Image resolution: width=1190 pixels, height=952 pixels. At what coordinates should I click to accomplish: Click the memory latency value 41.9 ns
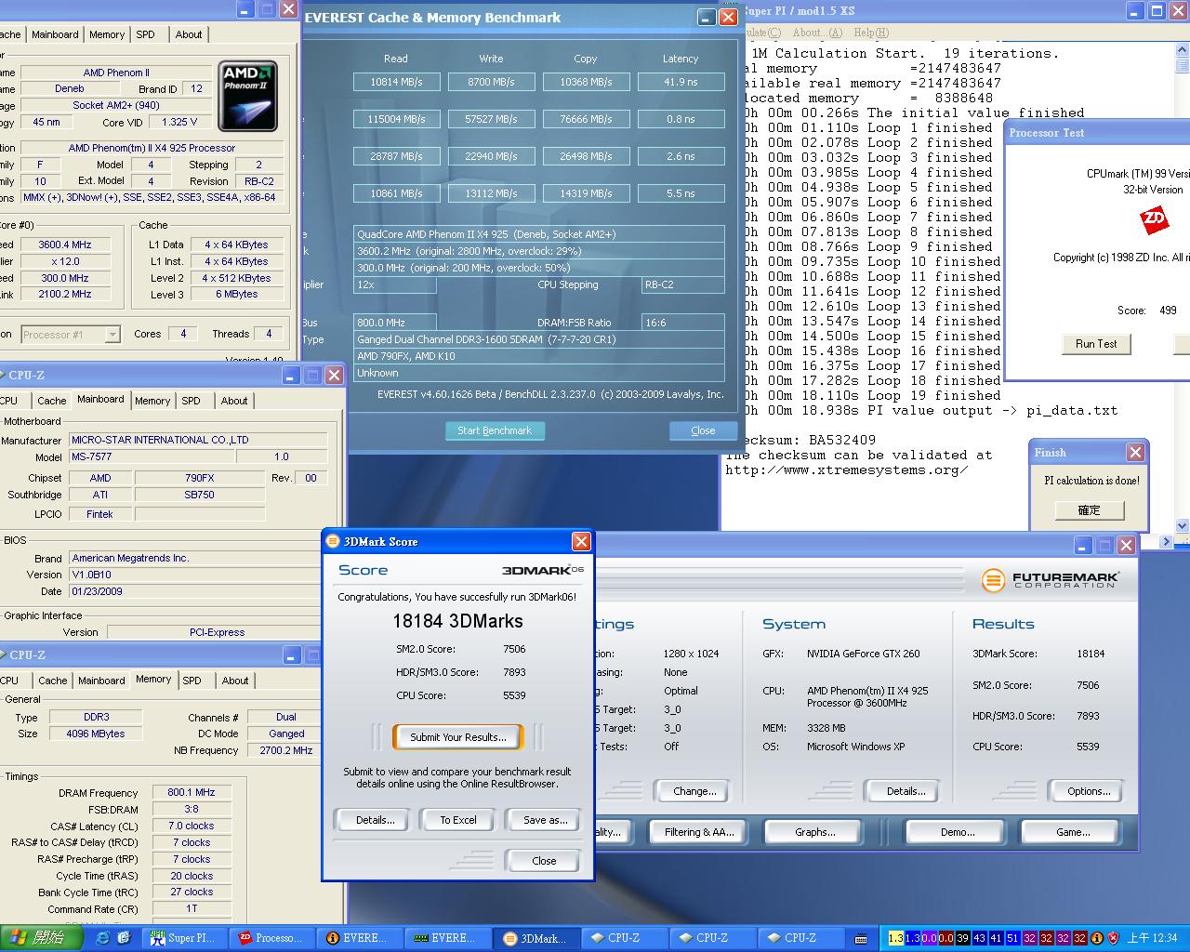[681, 82]
